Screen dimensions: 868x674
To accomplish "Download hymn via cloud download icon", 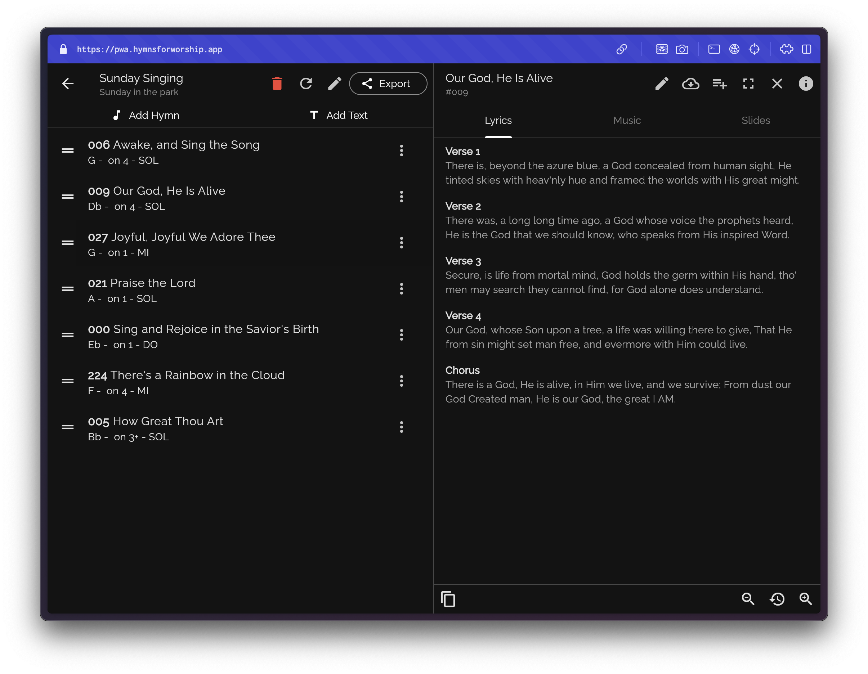I will coord(691,84).
